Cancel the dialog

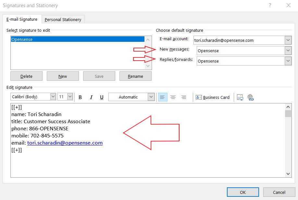279,192
